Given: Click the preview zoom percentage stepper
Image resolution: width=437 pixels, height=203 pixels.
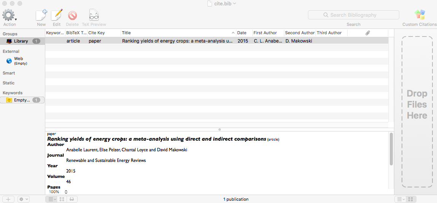Looking at the screenshot, I should pyautogui.click(x=66, y=192).
